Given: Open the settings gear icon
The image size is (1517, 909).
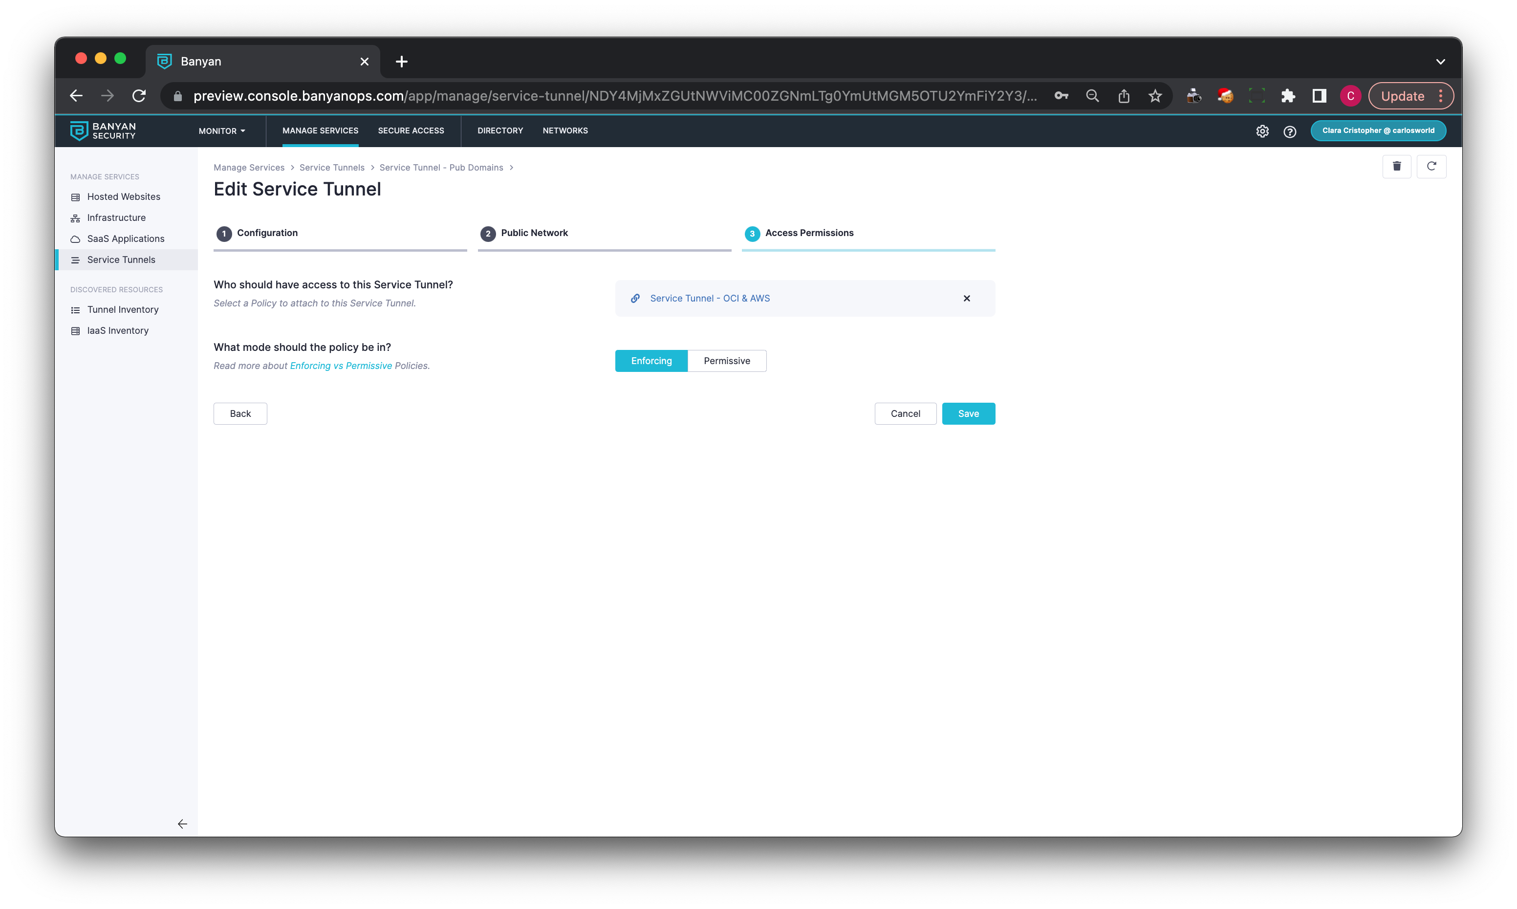Looking at the screenshot, I should (1262, 131).
